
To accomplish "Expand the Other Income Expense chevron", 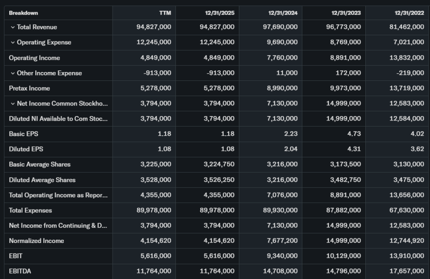I will click(13, 73).
